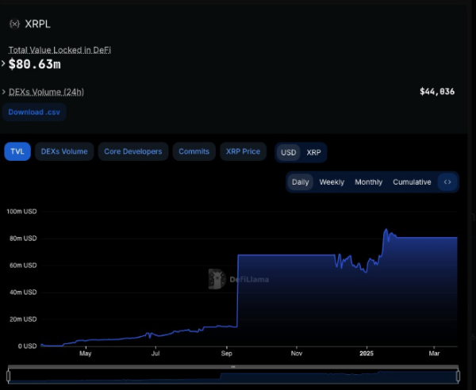This screenshot has width=476, height=390.
Task: Click the Mar x-axis label
Action: coord(434,354)
